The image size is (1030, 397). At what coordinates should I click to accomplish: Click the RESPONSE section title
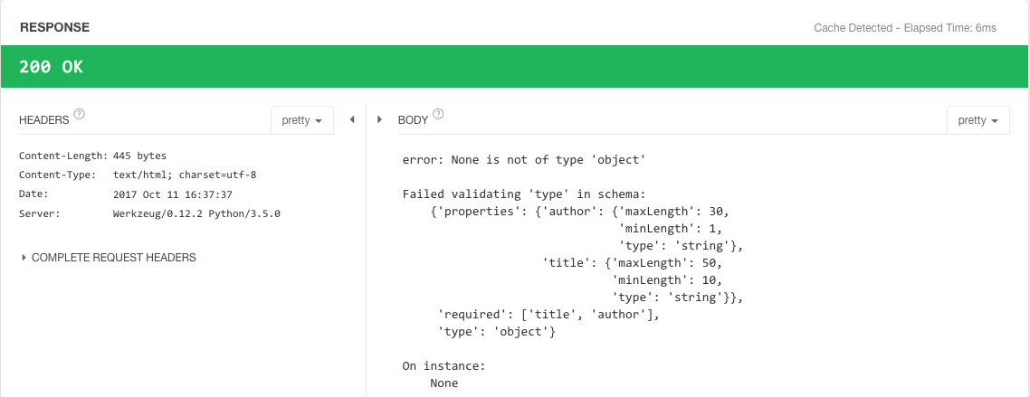point(54,27)
